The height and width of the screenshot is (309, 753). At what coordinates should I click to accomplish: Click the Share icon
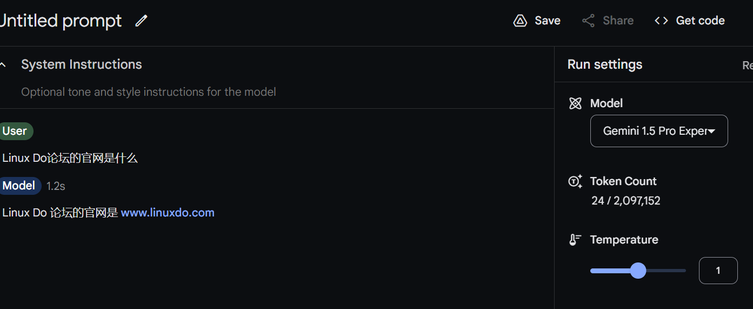(x=588, y=21)
